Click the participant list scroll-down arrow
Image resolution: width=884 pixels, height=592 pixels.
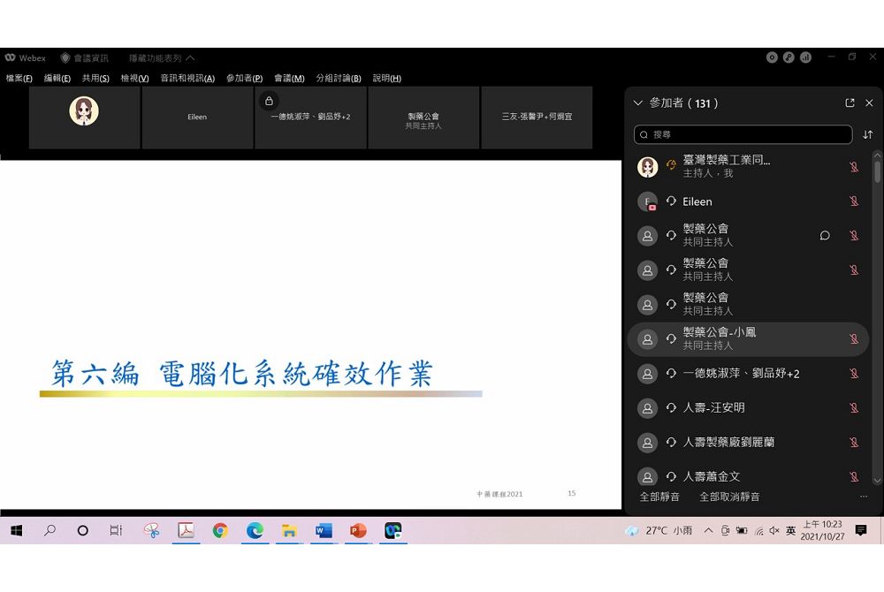(x=877, y=481)
